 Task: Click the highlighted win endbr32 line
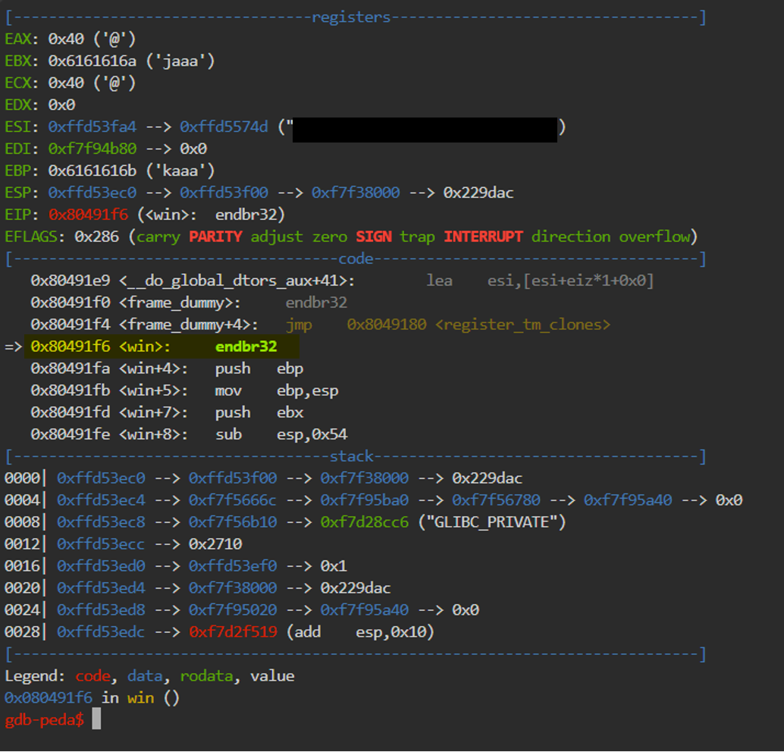click(x=162, y=347)
